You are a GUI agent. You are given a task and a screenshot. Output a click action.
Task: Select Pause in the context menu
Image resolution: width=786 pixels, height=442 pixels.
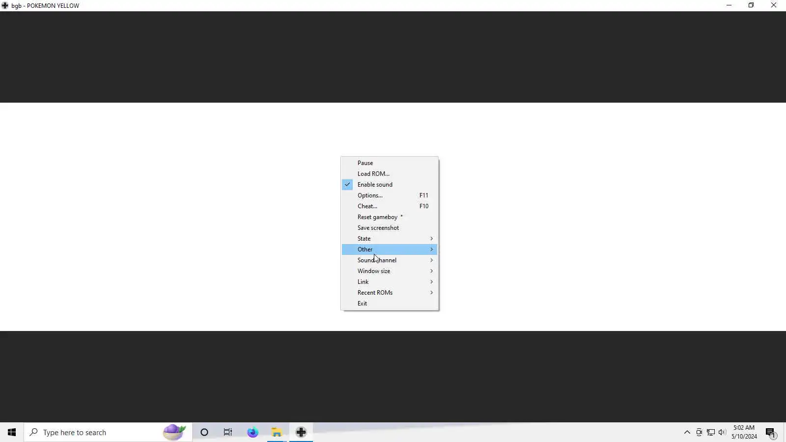pyautogui.click(x=389, y=163)
